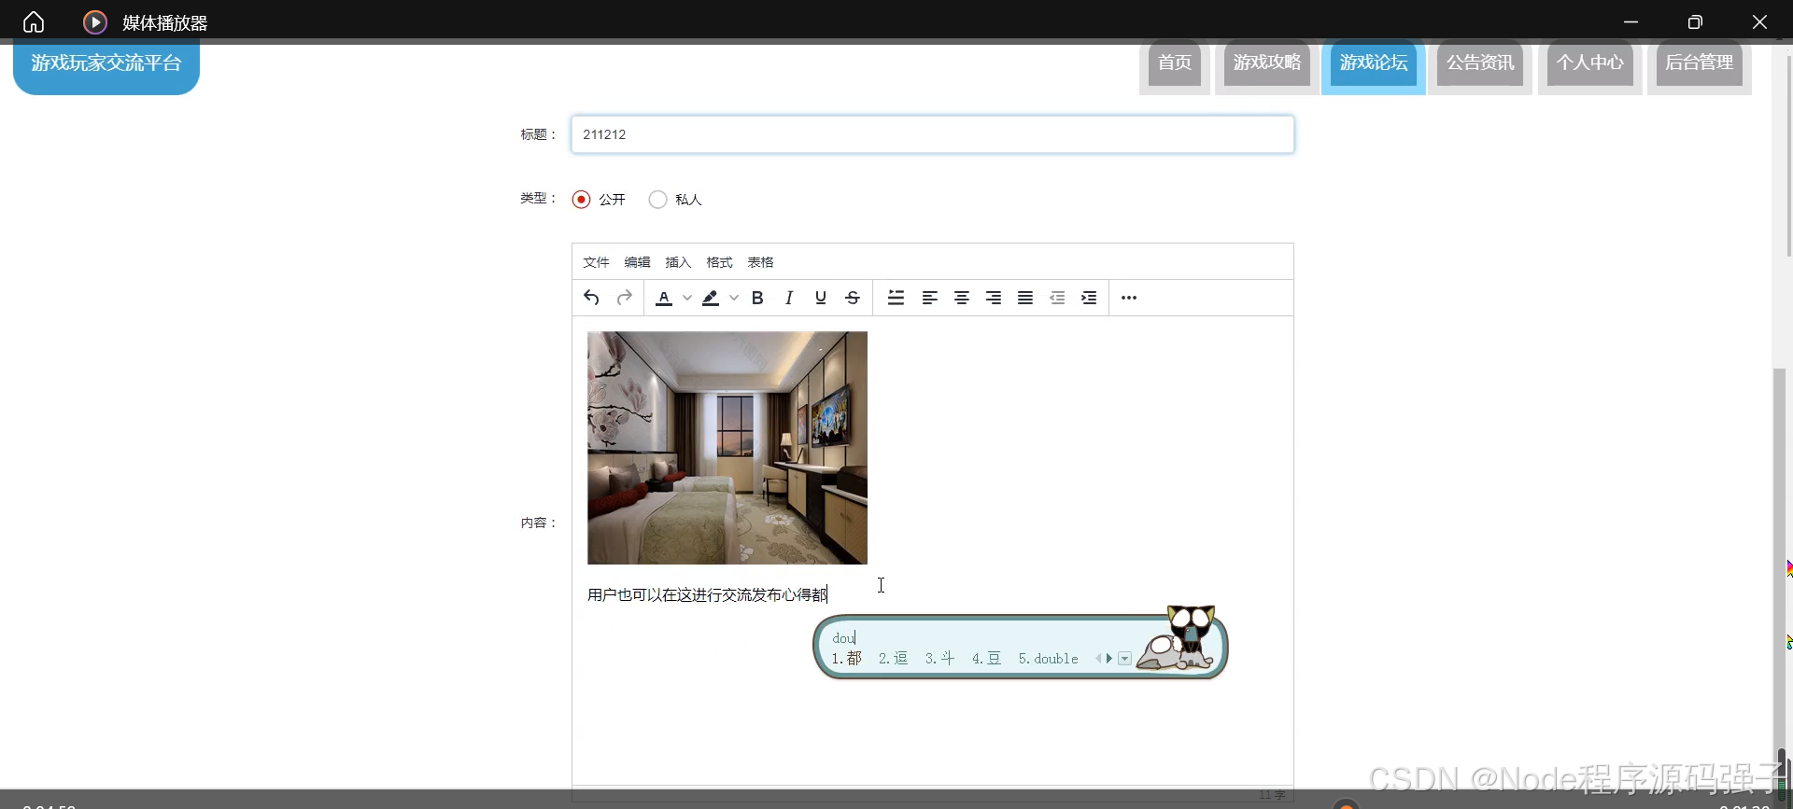Open the 插入 editor menu
Screen dimensions: 1793x809
click(678, 262)
